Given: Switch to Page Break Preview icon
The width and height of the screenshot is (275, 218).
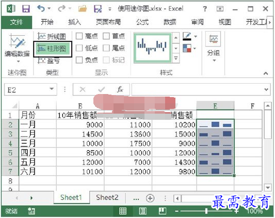Looking at the screenshot, I should 163,211.
